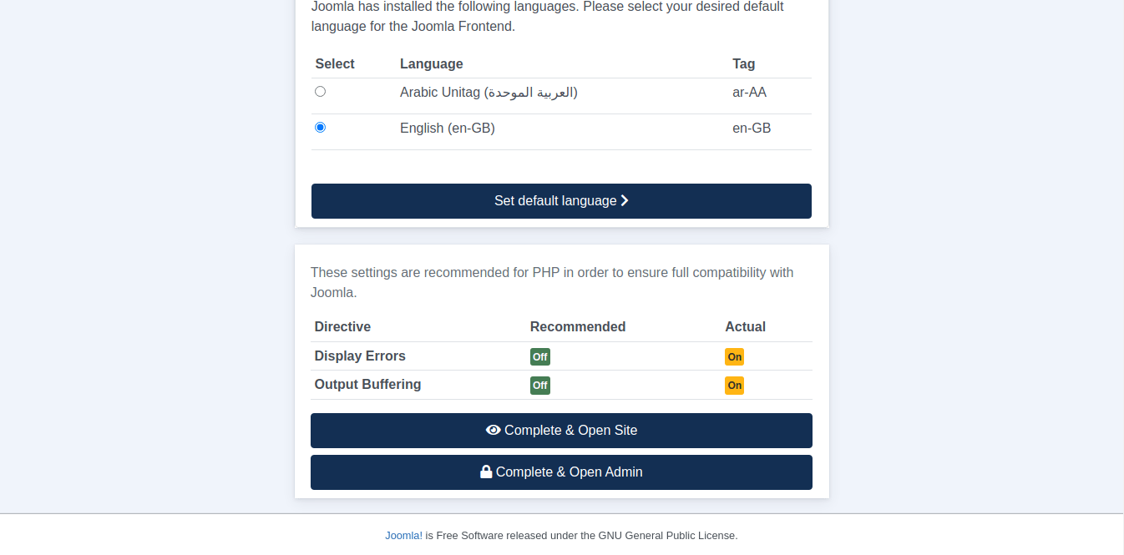Open admin via Complete & Open Admin text

(x=569, y=472)
